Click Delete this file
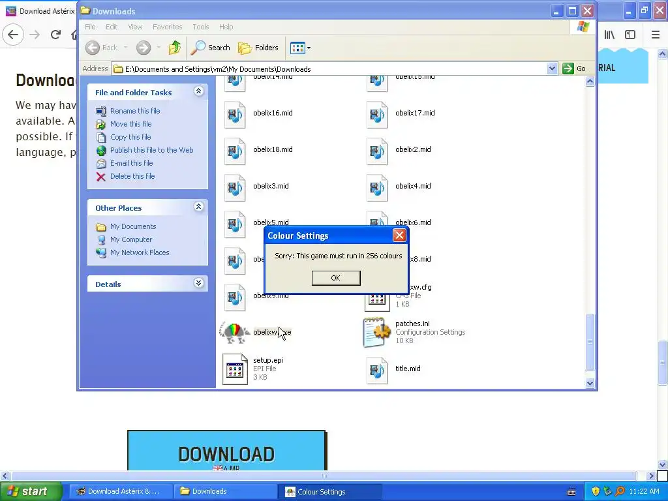Viewport: 668px width, 501px height. point(132,176)
